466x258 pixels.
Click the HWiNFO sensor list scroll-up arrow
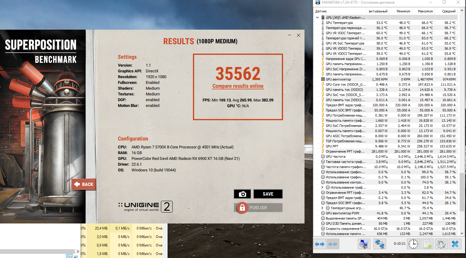(x=462, y=11)
